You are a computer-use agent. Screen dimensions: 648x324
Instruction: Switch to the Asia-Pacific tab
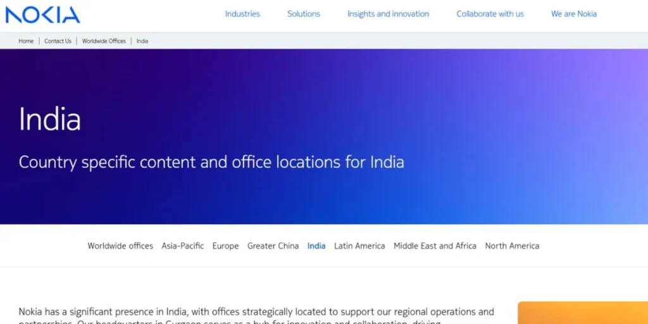(x=182, y=246)
